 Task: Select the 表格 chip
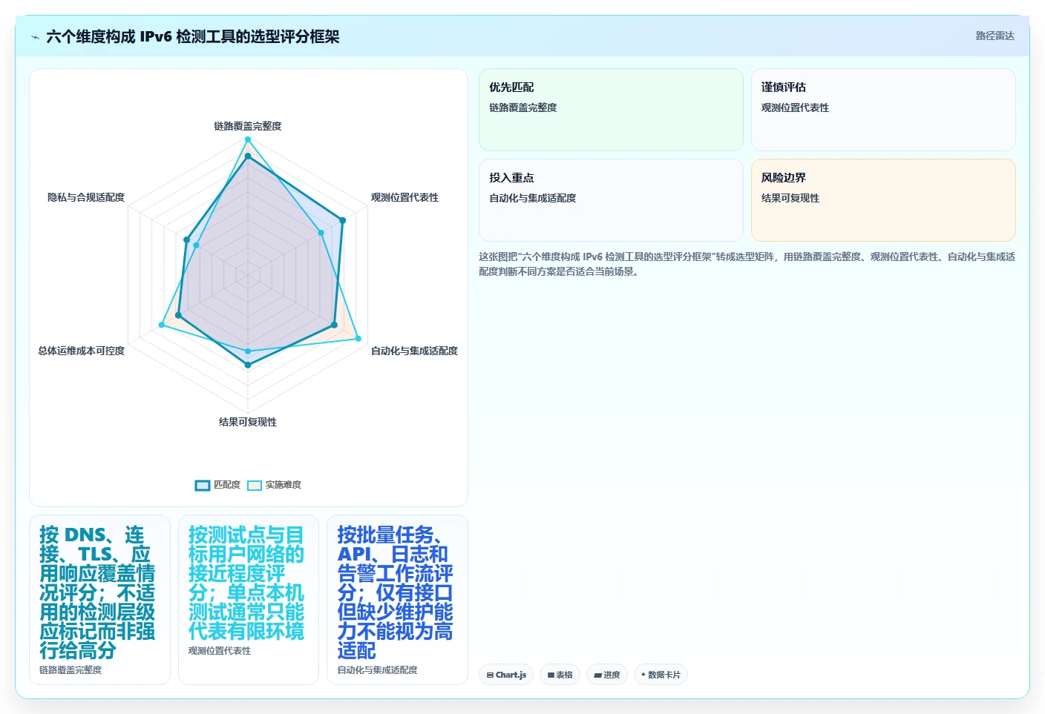560,675
